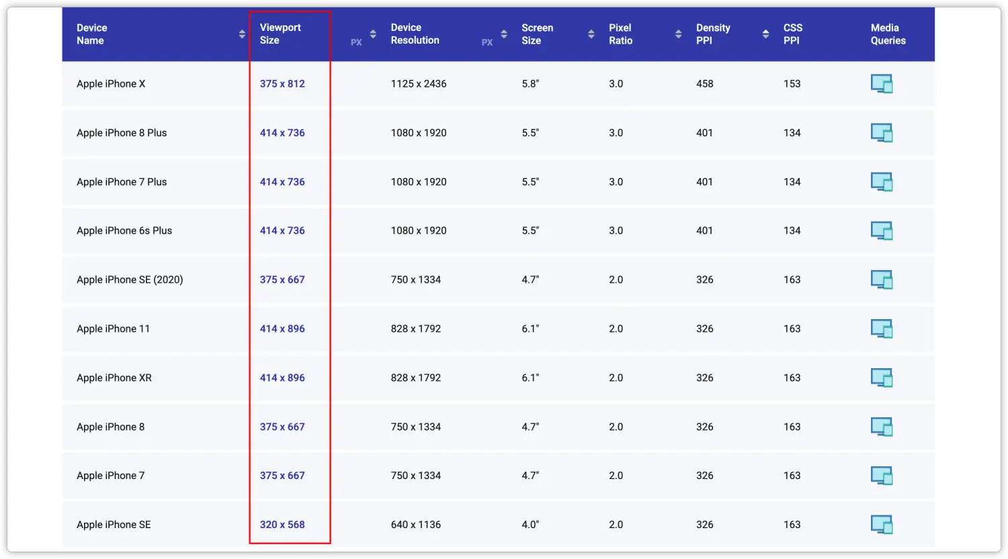Select the Apple iPhone XR device name

pos(114,378)
